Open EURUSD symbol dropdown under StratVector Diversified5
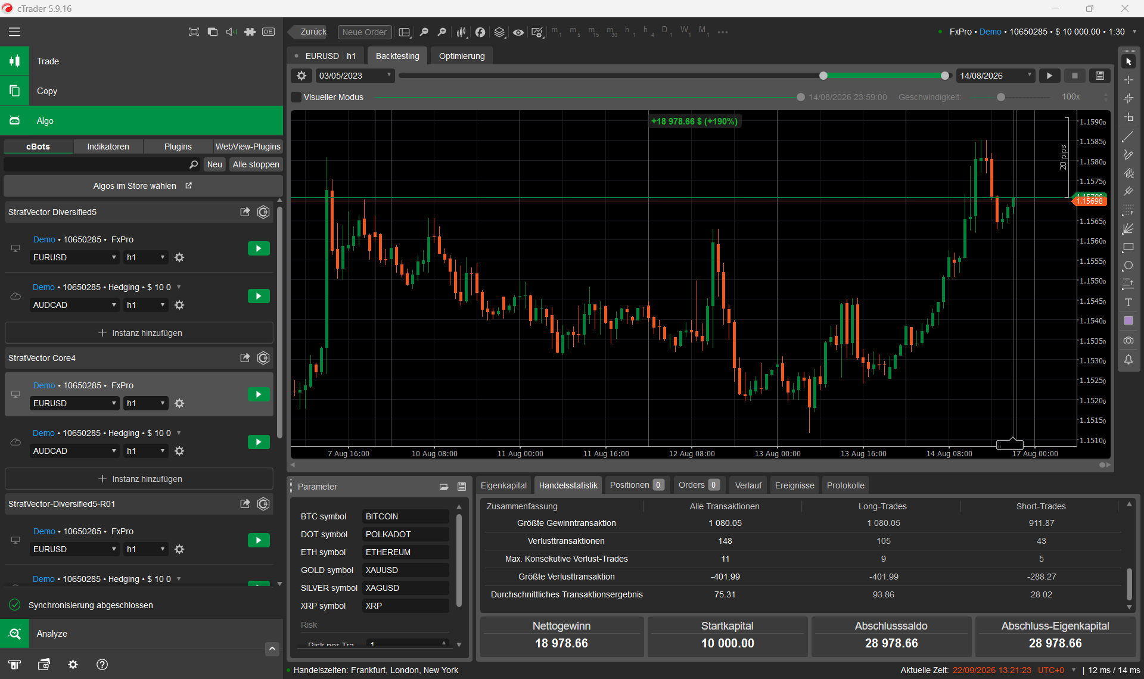Image resolution: width=1144 pixels, height=679 pixels. pos(74,257)
